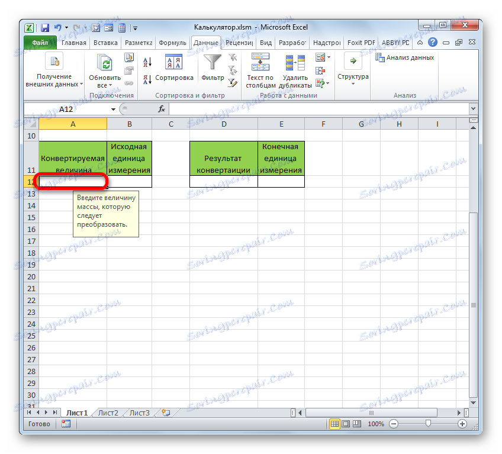Save the workbook with the floppy icon

click(45, 28)
